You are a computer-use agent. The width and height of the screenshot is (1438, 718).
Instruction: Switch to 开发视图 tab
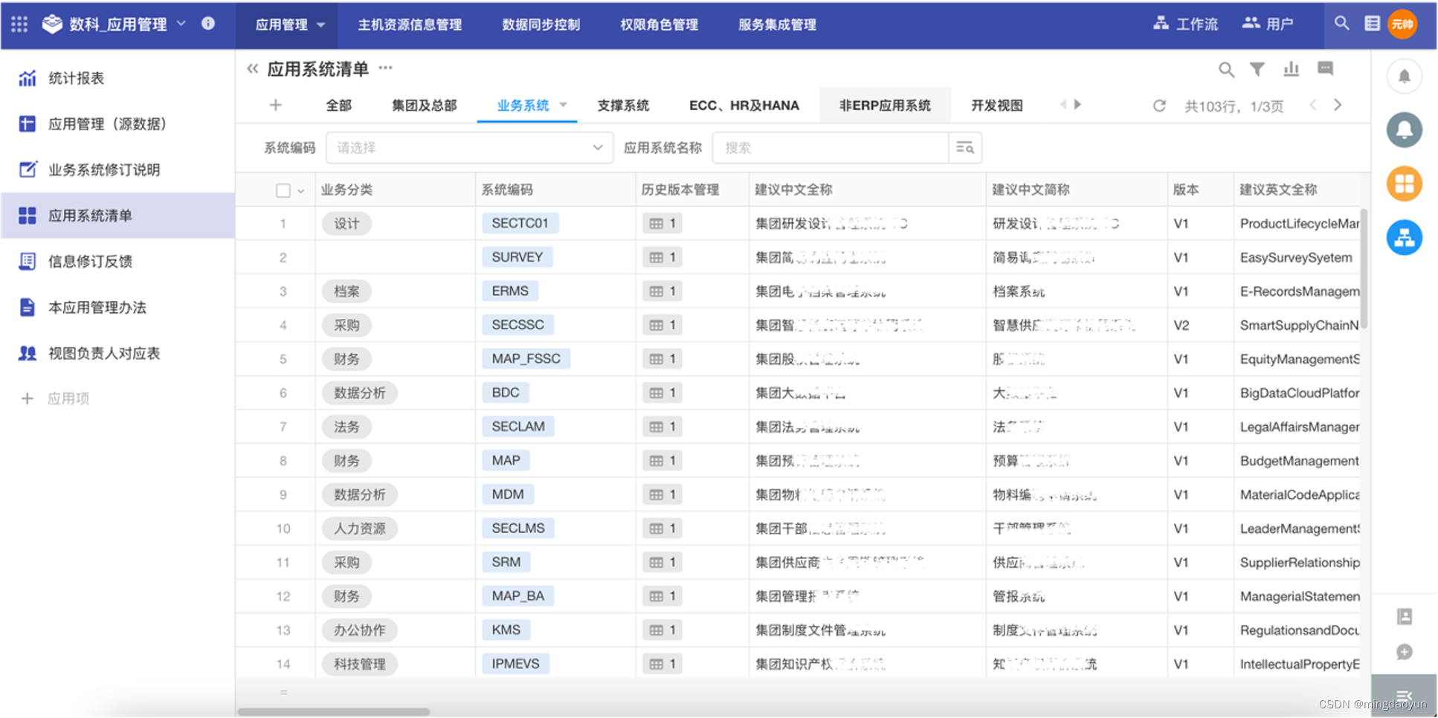coord(997,106)
